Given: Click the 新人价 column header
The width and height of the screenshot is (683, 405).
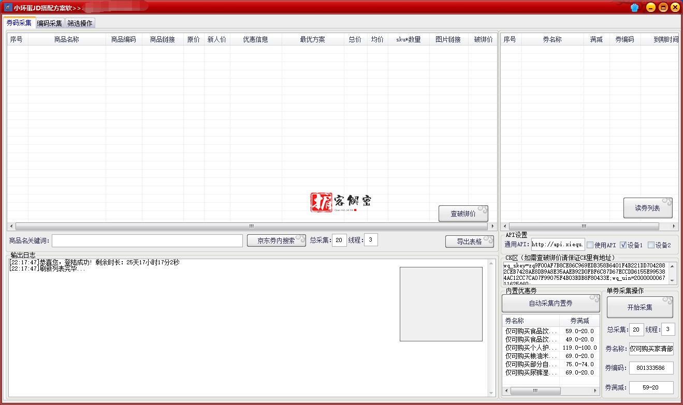Looking at the screenshot, I should 217,39.
